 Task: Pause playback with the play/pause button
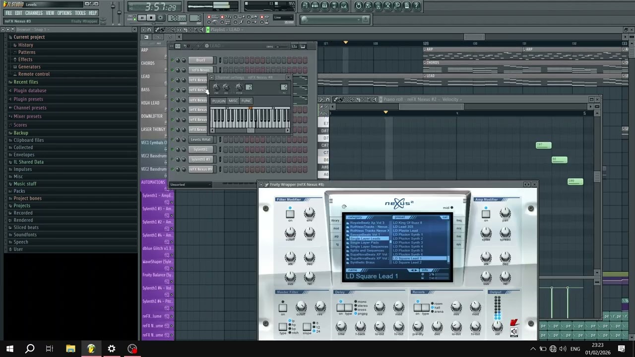click(x=142, y=18)
